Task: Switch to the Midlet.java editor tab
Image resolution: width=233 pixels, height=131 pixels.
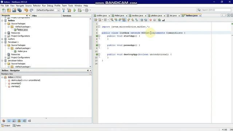Action: [119, 16]
